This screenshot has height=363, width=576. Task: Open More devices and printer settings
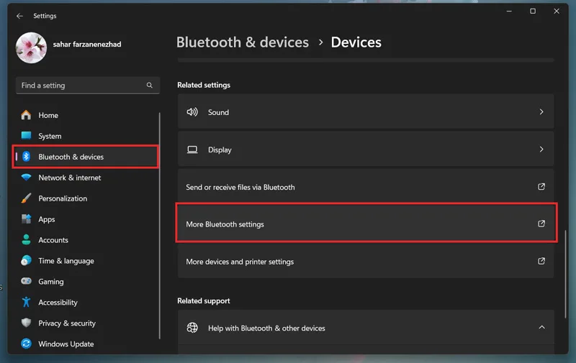[366, 262]
